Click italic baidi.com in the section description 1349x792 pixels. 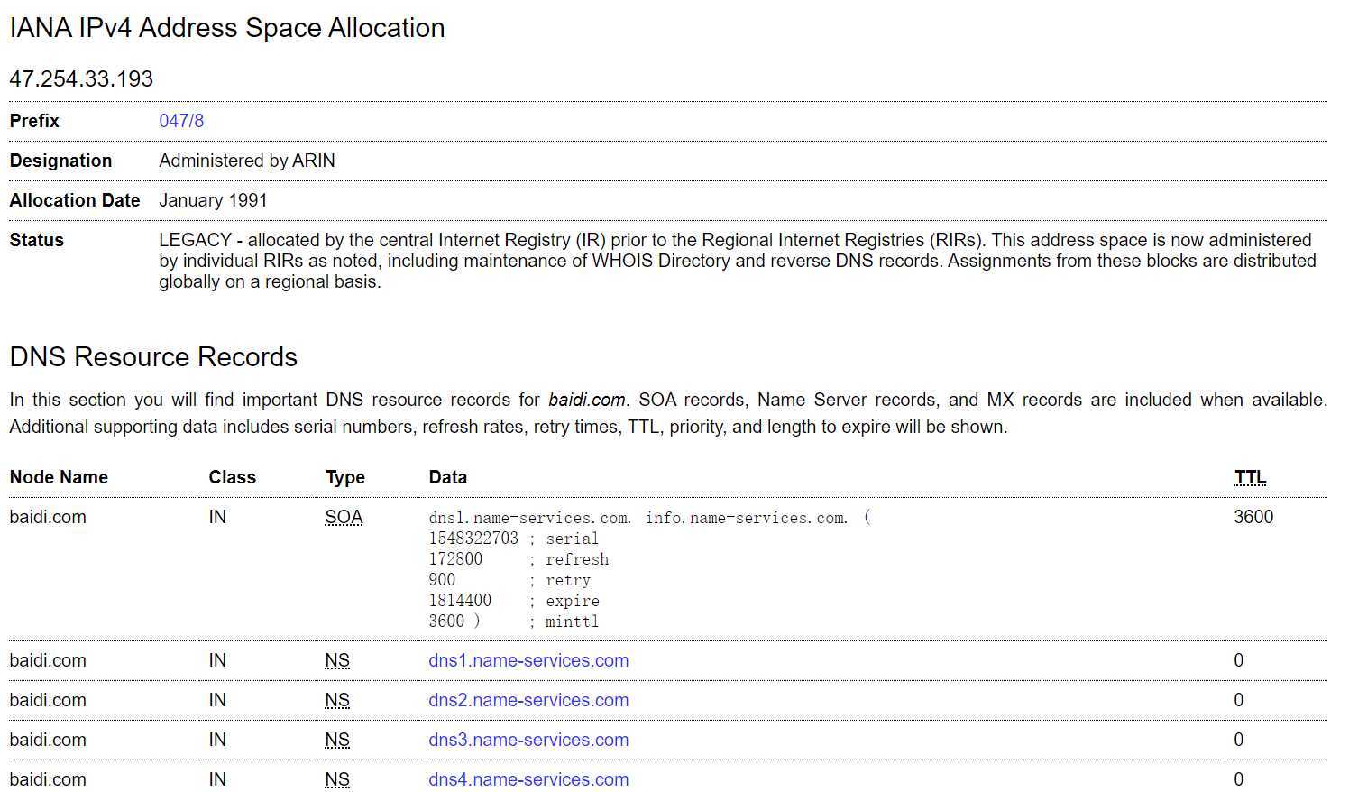pos(587,400)
